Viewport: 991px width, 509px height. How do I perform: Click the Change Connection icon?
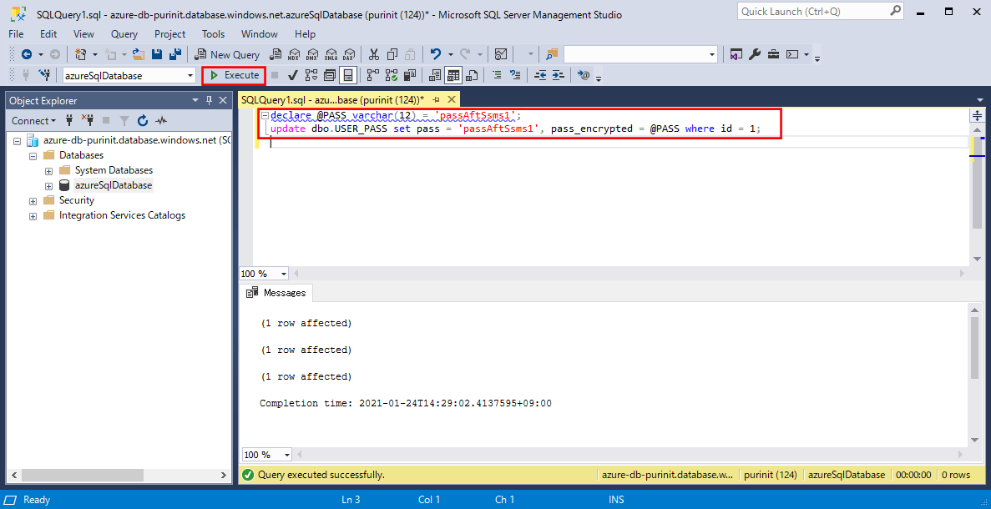44,75
